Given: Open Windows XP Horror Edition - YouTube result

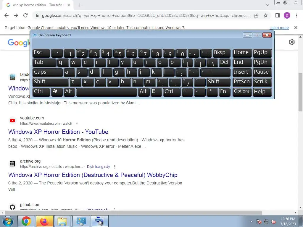Looking at the screenshot, I should click(x=58, y=132).
